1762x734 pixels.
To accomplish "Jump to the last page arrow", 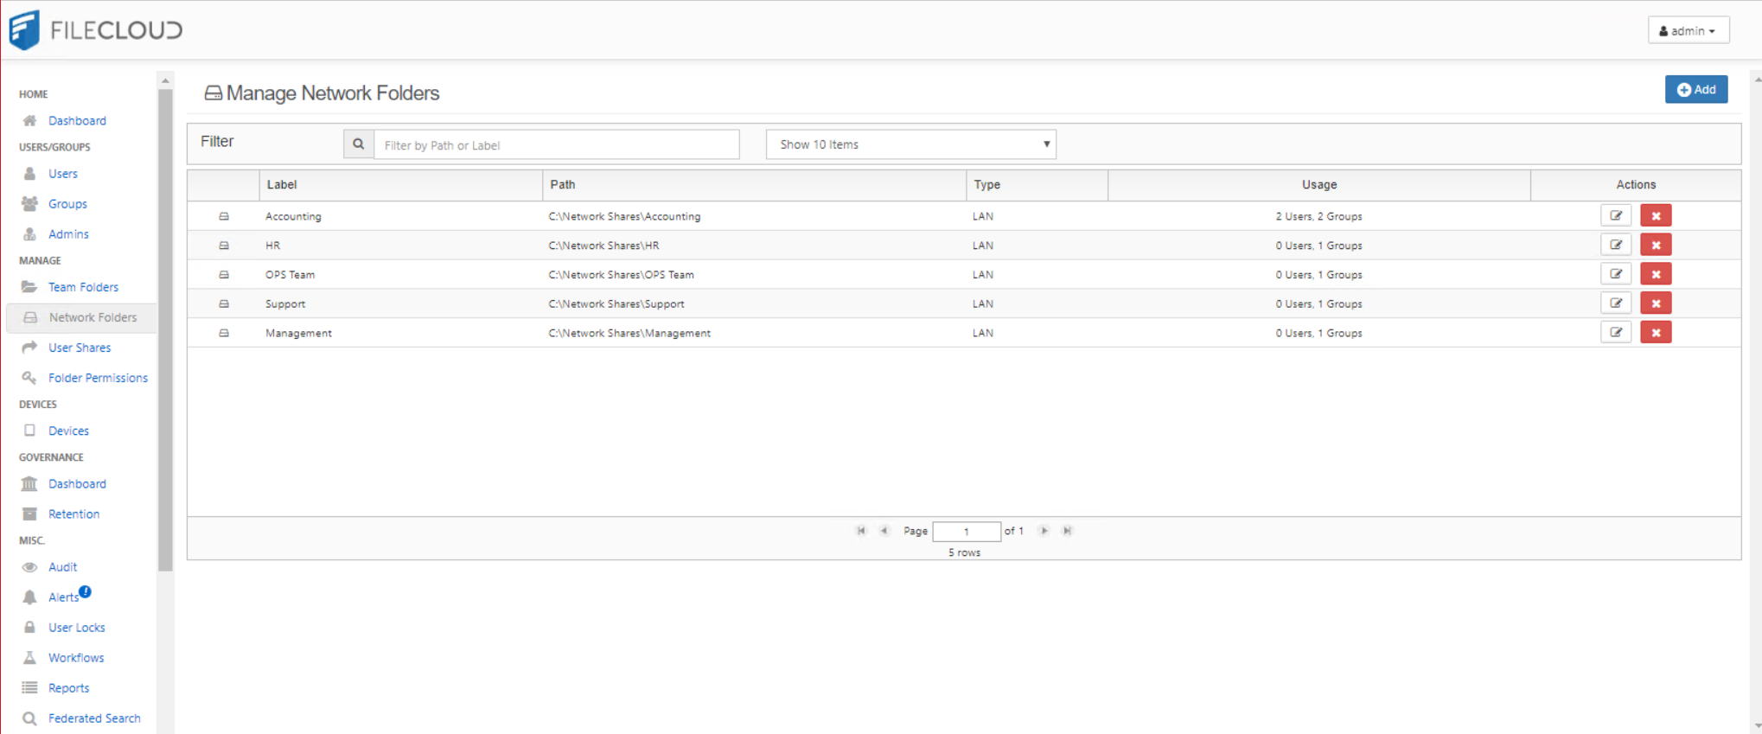I will pos(1067,531).
